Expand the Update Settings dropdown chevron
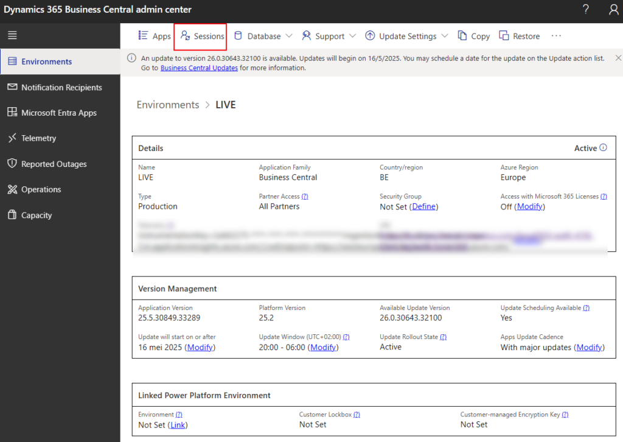This screenshot has width=623, height=442. click(445, 36)
